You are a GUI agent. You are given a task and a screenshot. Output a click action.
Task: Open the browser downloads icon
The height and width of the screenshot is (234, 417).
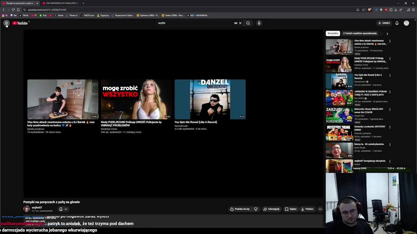tap(396, 10)
